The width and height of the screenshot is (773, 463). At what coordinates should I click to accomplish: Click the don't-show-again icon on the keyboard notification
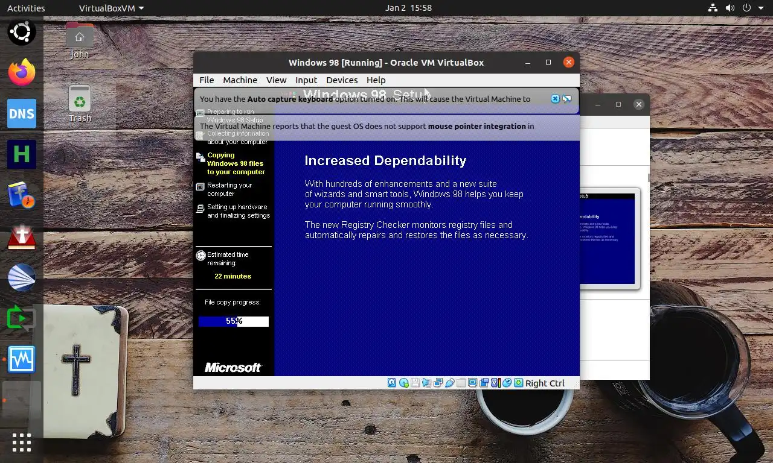(566, 99)
